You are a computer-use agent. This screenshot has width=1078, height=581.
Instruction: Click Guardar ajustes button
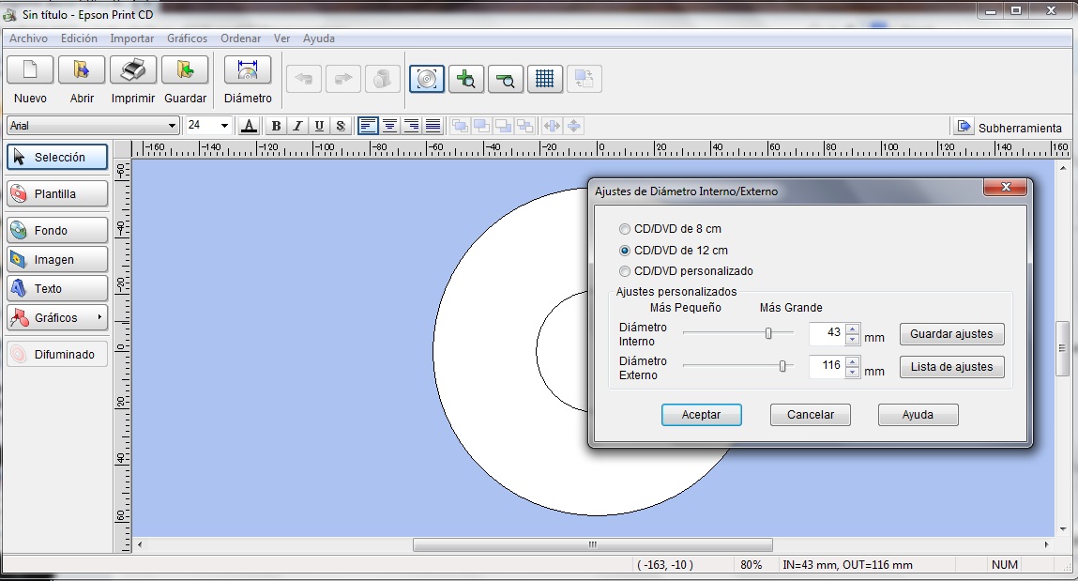951,334
